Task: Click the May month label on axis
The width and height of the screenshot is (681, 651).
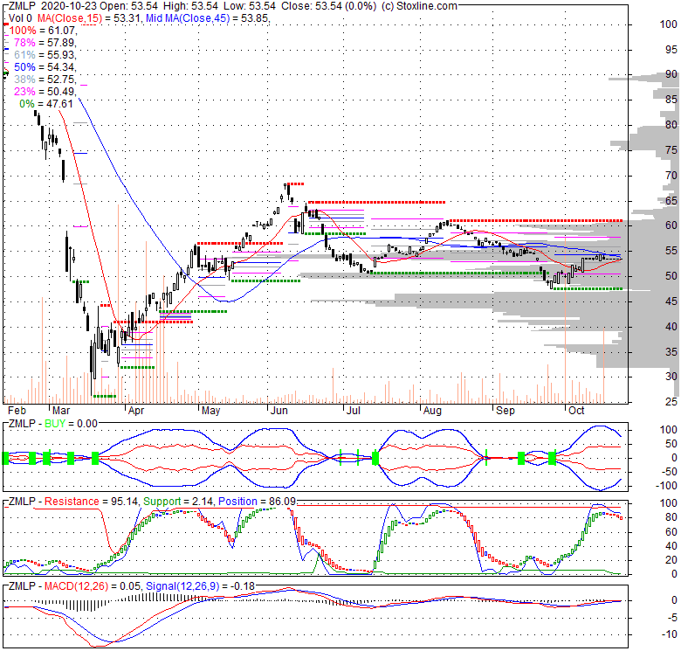Action: [211, 410]
